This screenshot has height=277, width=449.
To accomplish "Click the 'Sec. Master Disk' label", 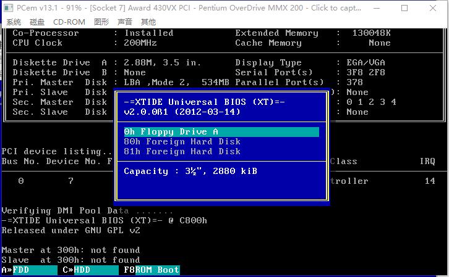I will coord(59,102).
